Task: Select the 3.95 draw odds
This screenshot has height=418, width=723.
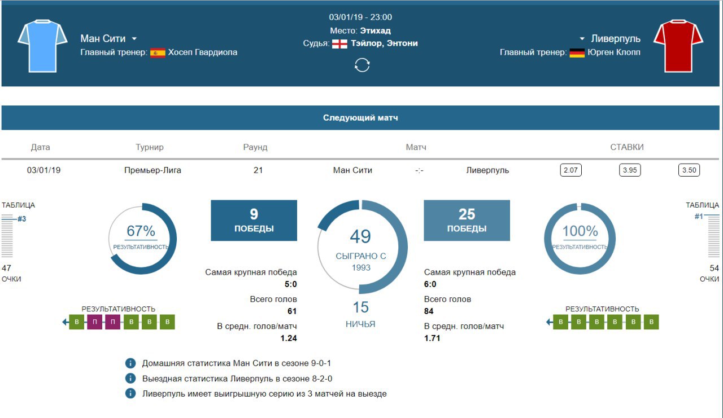Action: pos(630,170)
